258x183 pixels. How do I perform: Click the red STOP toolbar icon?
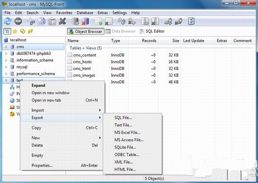18,21
